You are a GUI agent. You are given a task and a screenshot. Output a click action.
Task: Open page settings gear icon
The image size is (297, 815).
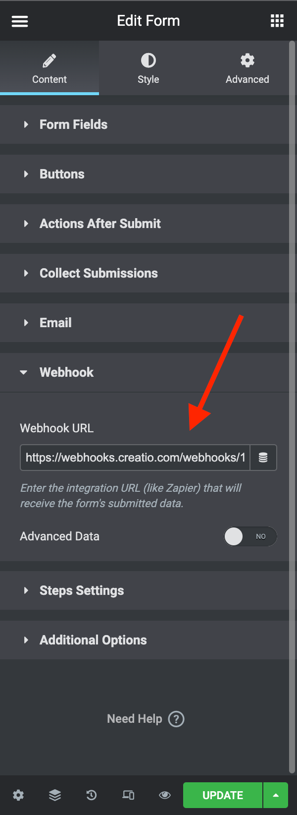click(x=18, y=795)
